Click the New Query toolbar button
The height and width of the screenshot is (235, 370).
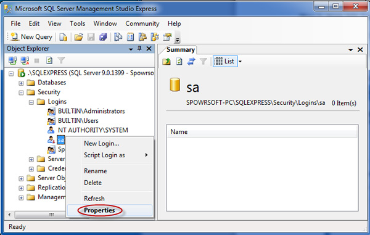tap(31, 37)
